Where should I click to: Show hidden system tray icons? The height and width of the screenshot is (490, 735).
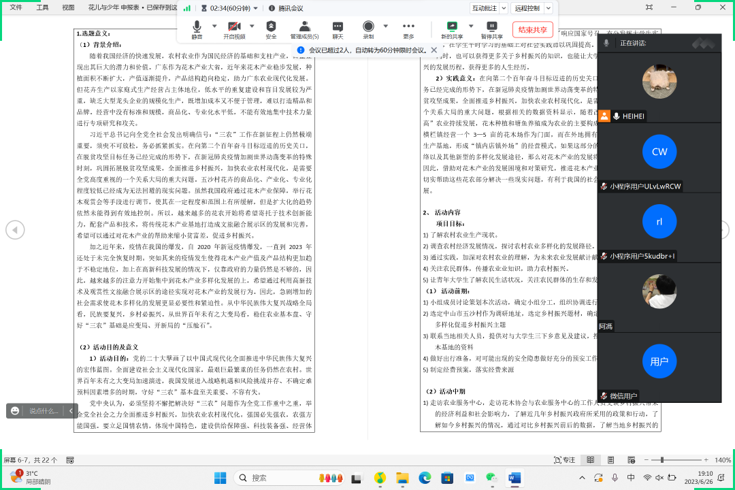[x=582, y=478]
